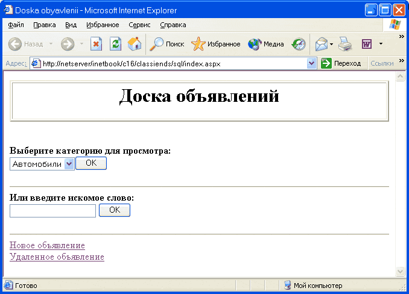Click the Back (Назад) arrow button
This screenshot has width=409, height=294.
15,44
